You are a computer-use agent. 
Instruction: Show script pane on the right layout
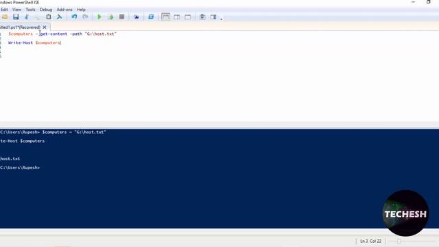click(177, 17)
